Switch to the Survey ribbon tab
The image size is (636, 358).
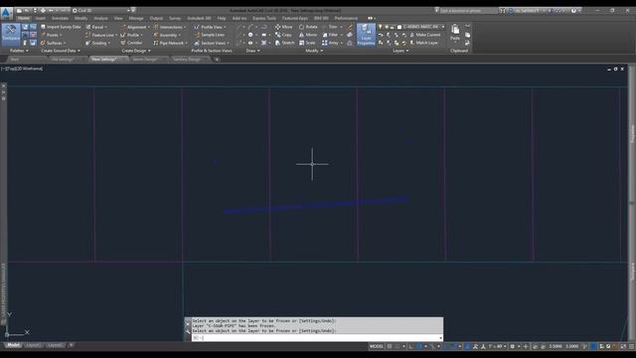[175, 18]
